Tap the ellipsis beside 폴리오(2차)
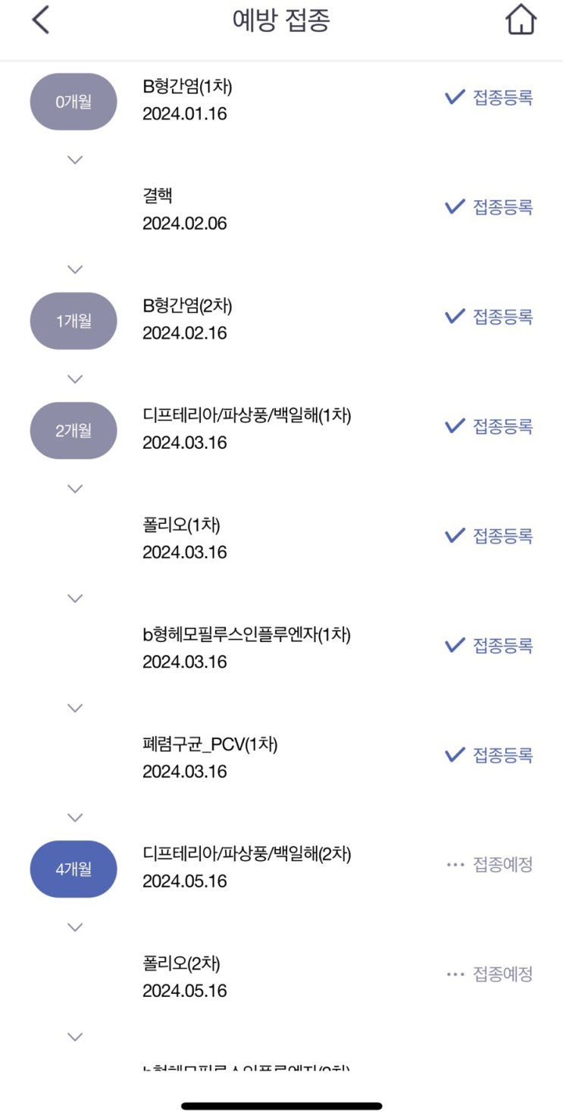Screen dimensions: 563x1112 (x=455, y=974)
